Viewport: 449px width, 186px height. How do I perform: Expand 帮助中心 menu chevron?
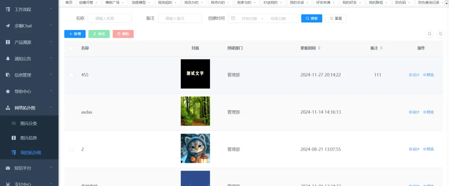coord(51,91)
